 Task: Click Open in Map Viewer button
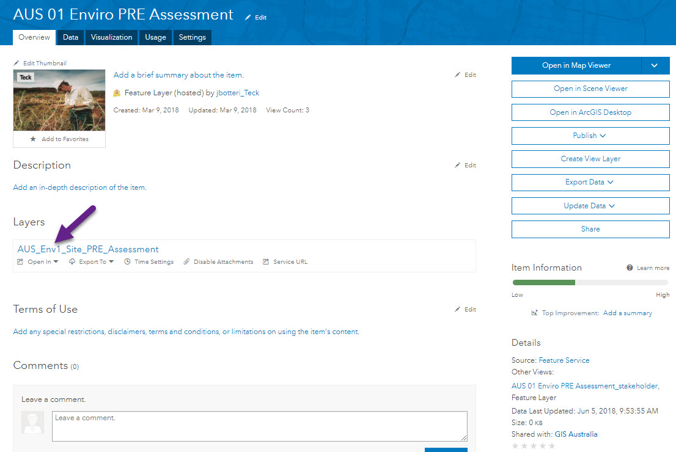[576, 65]
